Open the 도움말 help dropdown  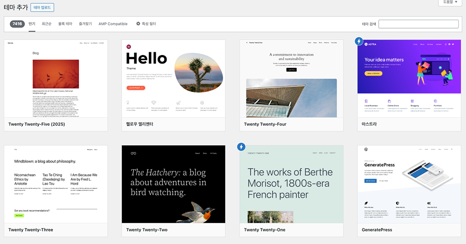click(x=450, y=2)
